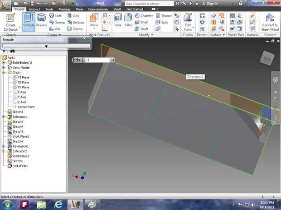Open the navigation wheel on the nav bar

pos(276,80)
